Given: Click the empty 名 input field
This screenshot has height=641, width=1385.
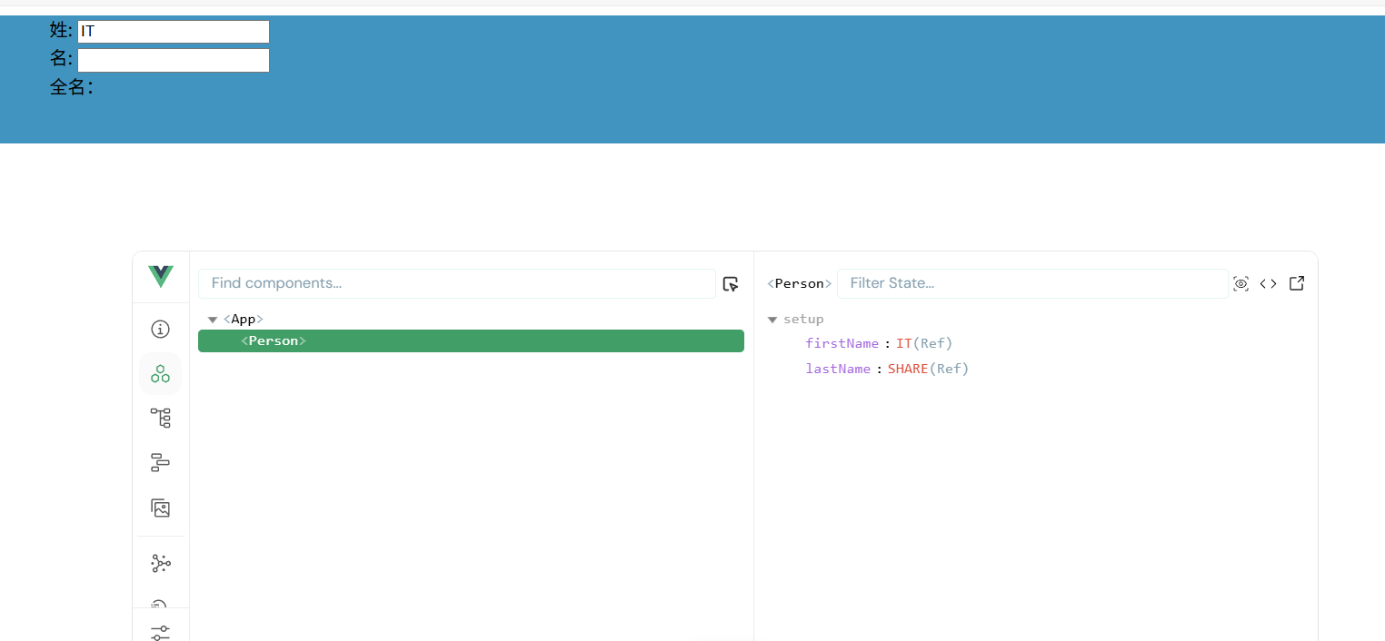Looking at the screenshot, I should click(x=174, y=61).
